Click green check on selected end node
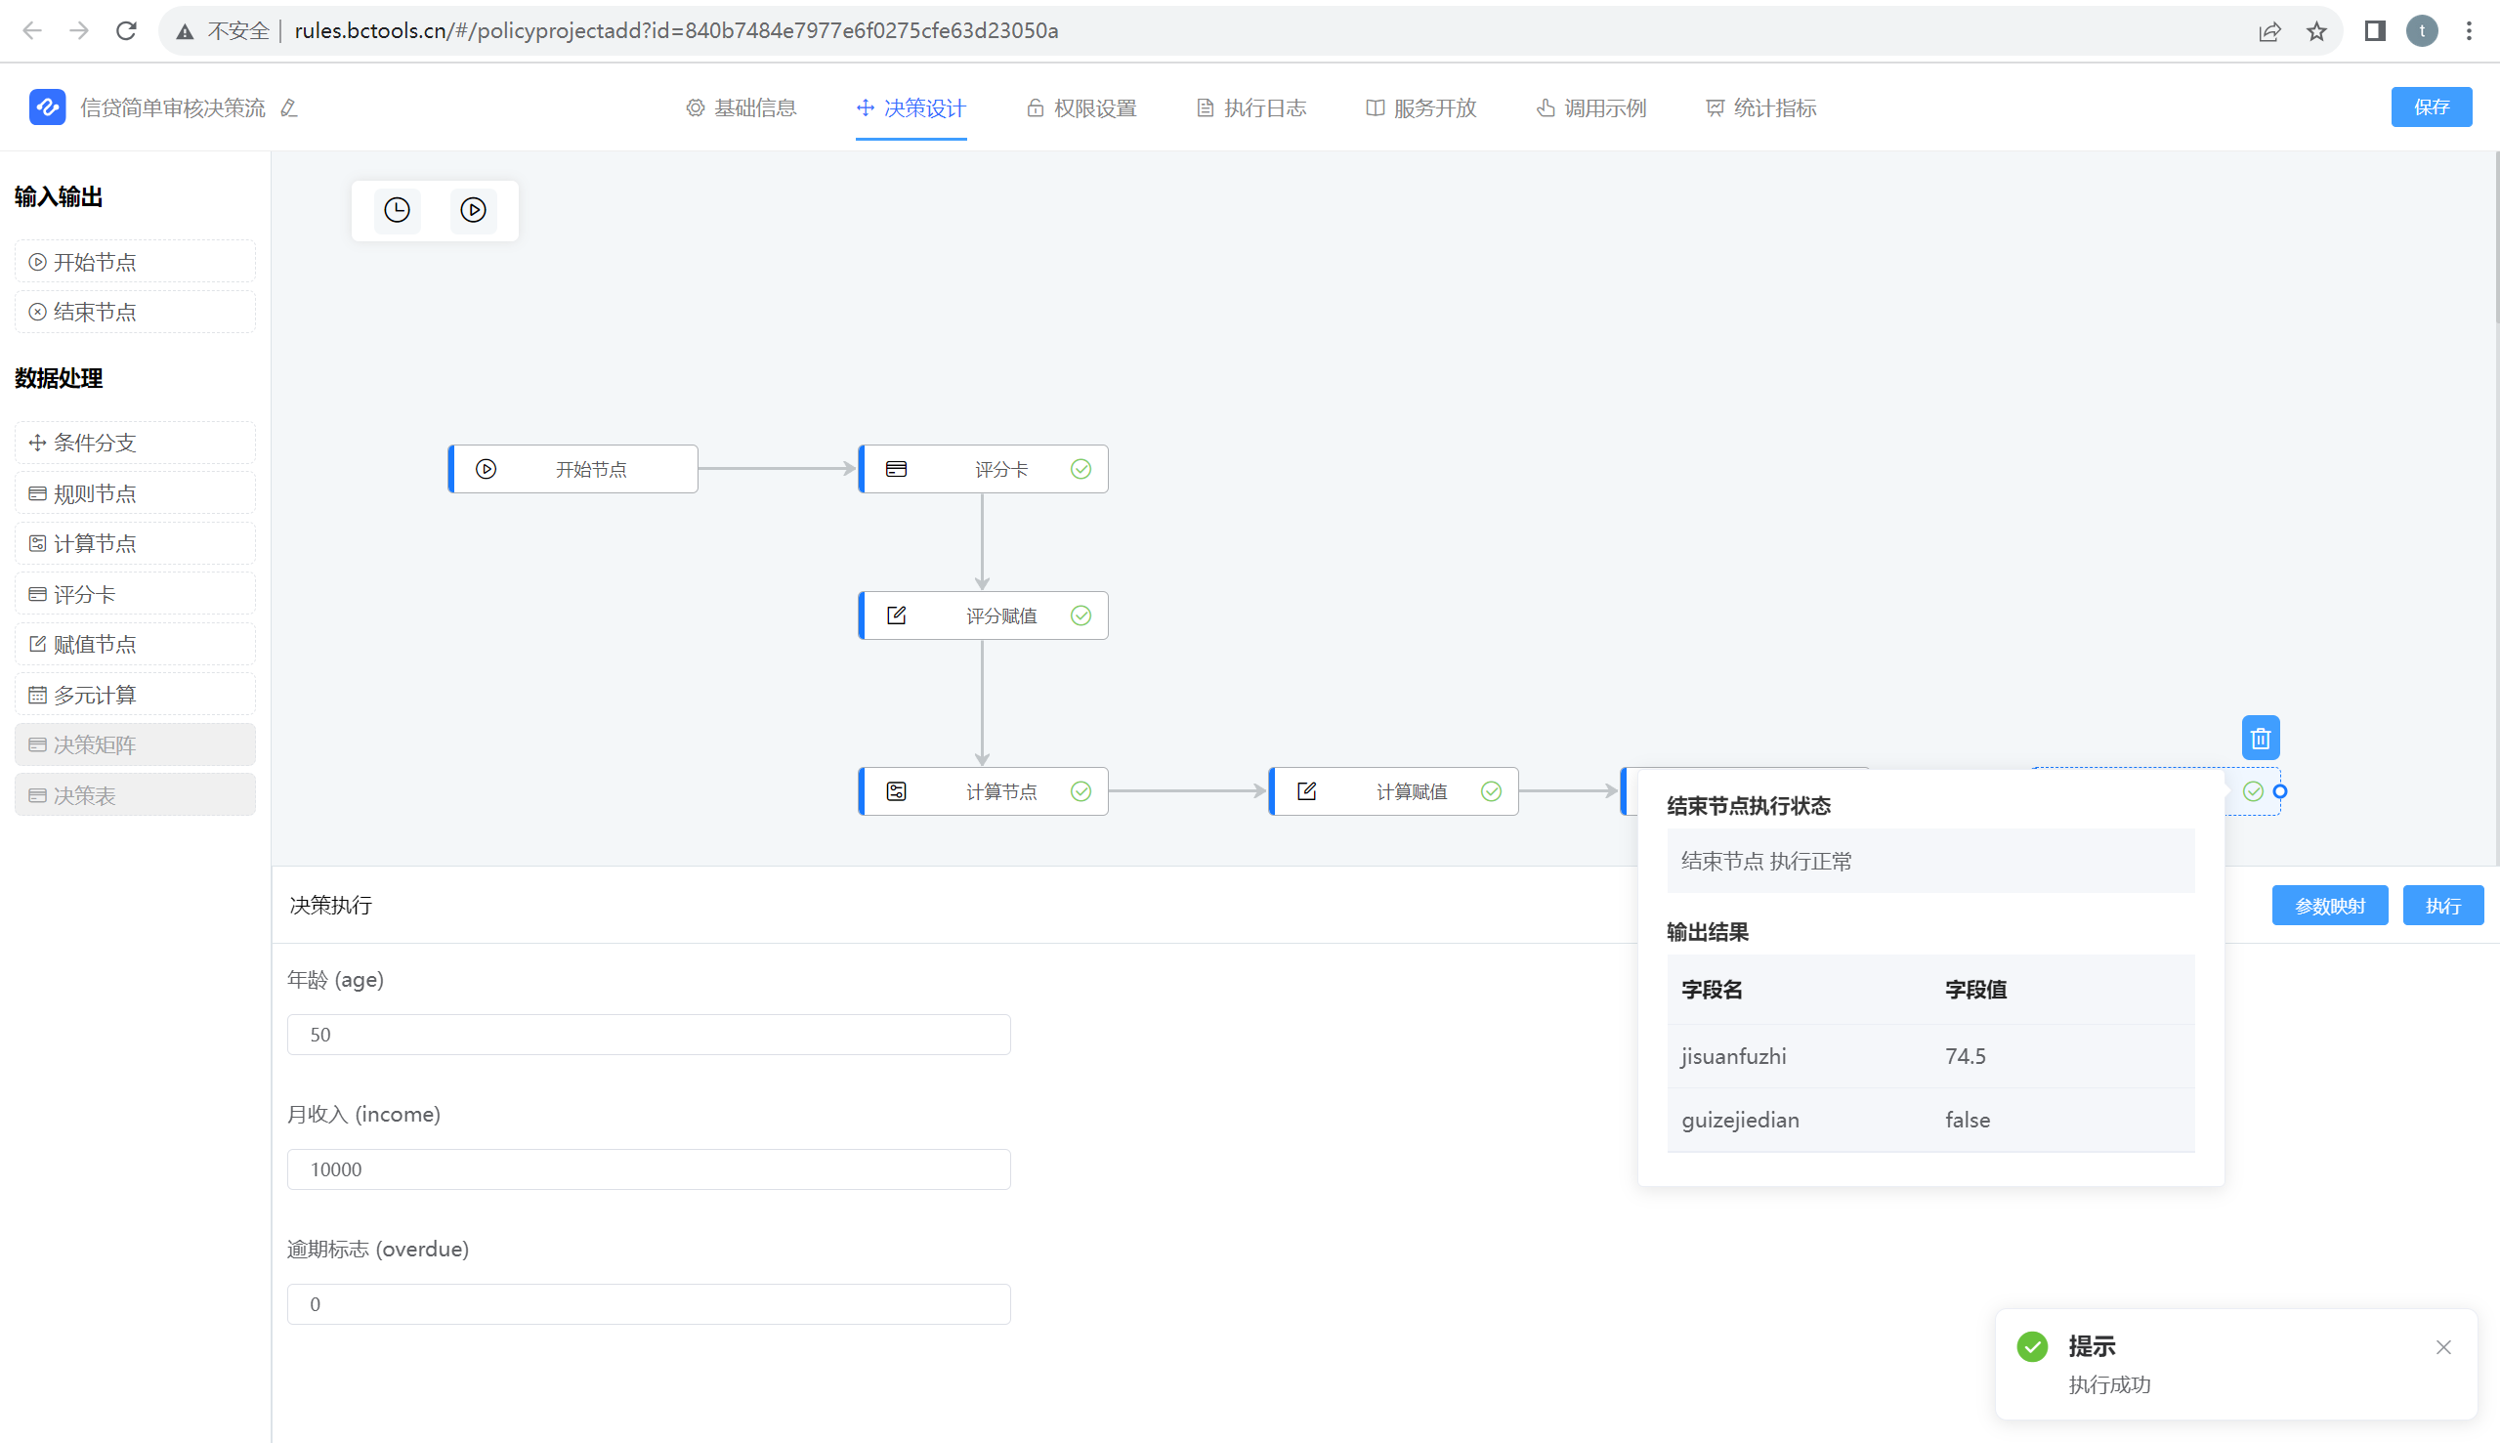 (x=2253, y=791)
